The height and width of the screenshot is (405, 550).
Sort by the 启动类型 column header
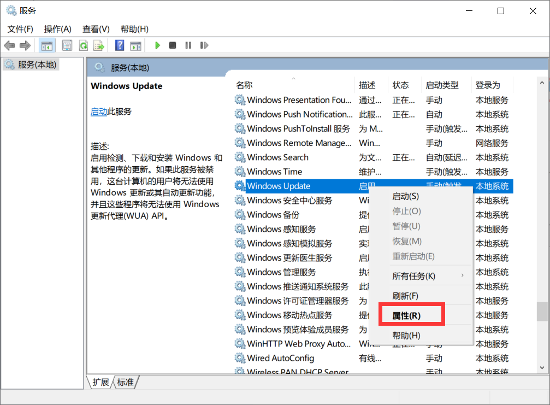click(x=447, y=85)
